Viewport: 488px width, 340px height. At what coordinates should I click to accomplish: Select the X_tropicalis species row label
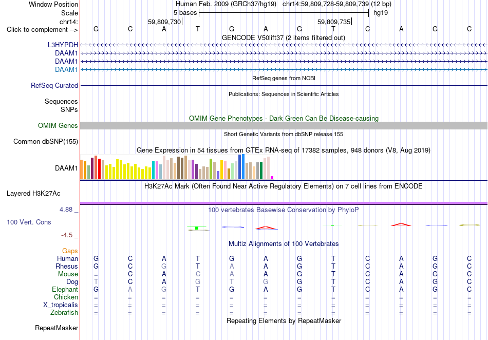pos(61,305)
